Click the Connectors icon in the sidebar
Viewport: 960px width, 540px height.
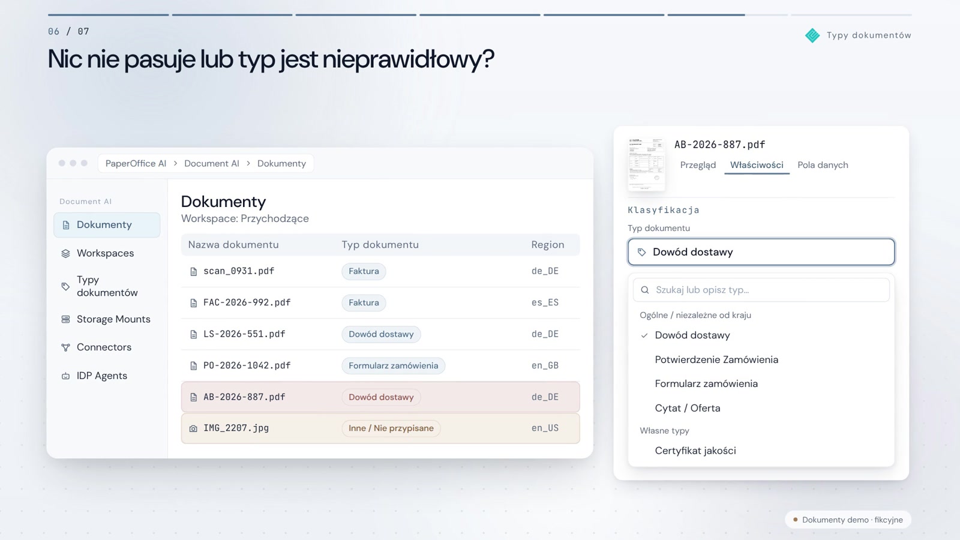coord(65,347)
